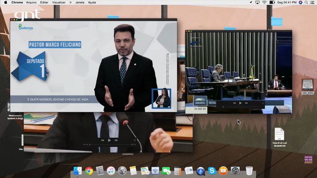Activate Siri from the menu bar

point(301,2)
